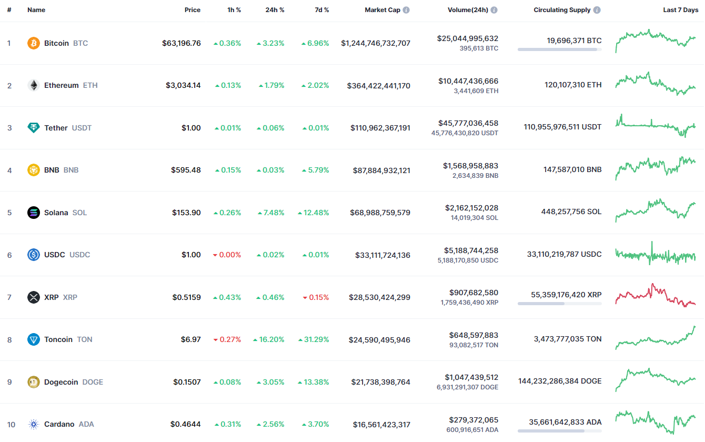The width and height of the screenshot is (705, 442).
Task: Click the Market Cap info icon
Action: click(407, 10)
